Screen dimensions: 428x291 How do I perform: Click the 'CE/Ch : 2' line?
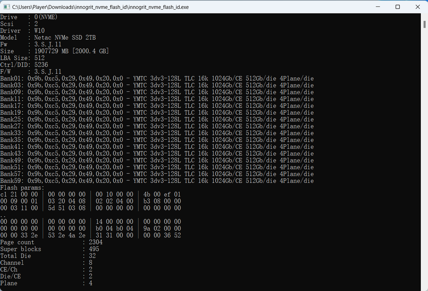point(46,269)
